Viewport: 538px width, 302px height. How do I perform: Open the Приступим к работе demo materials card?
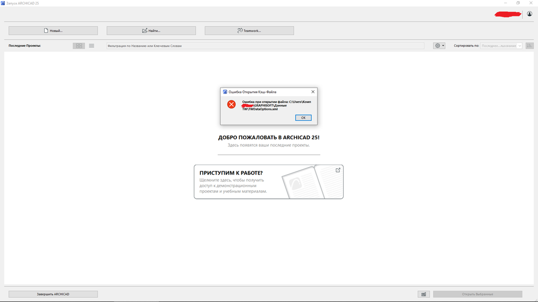269,182
